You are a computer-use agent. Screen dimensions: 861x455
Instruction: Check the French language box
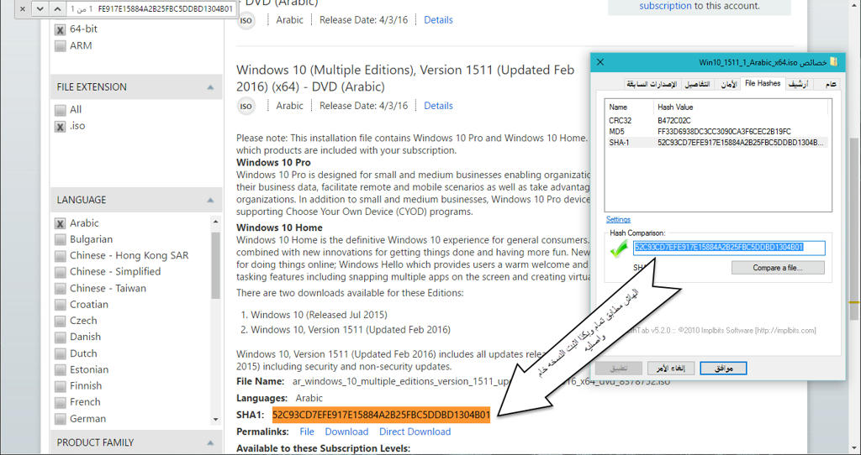61,402
